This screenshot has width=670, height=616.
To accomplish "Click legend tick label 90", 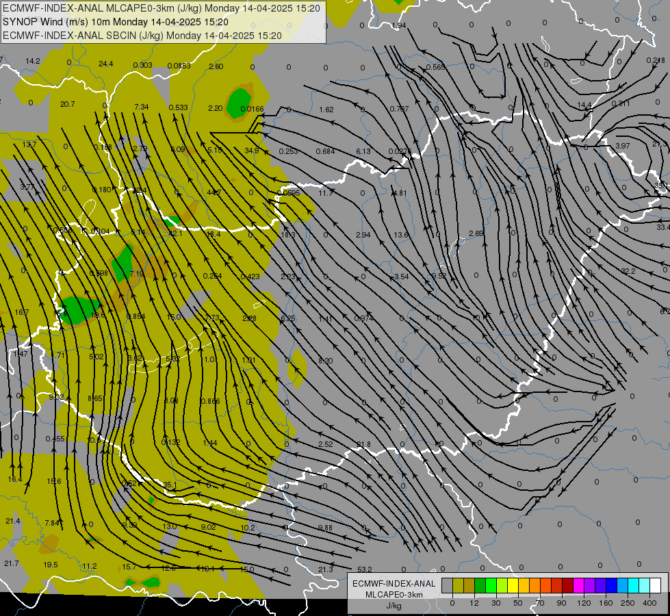I will click(x=561, y=603).
